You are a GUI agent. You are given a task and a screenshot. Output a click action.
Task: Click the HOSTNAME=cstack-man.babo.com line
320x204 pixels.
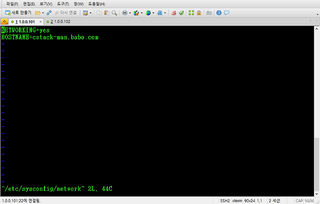click(x=50, y=37)
